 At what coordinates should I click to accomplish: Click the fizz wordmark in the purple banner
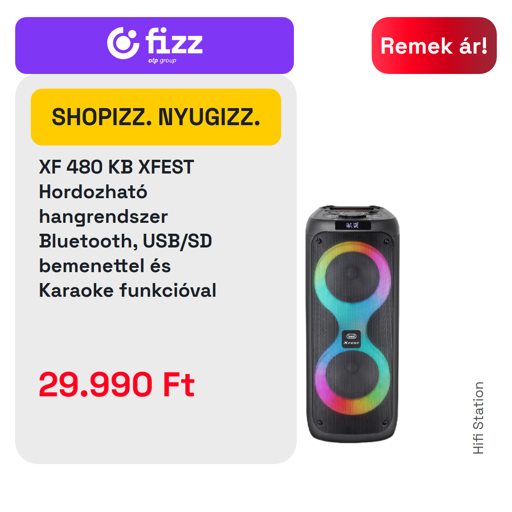click(x=174, y=40)
